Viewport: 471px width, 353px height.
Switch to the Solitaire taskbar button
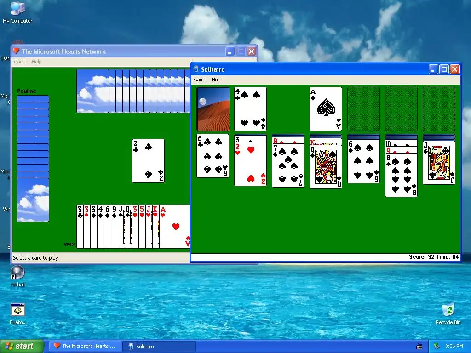pyautogui.click(x=159, y=346)
